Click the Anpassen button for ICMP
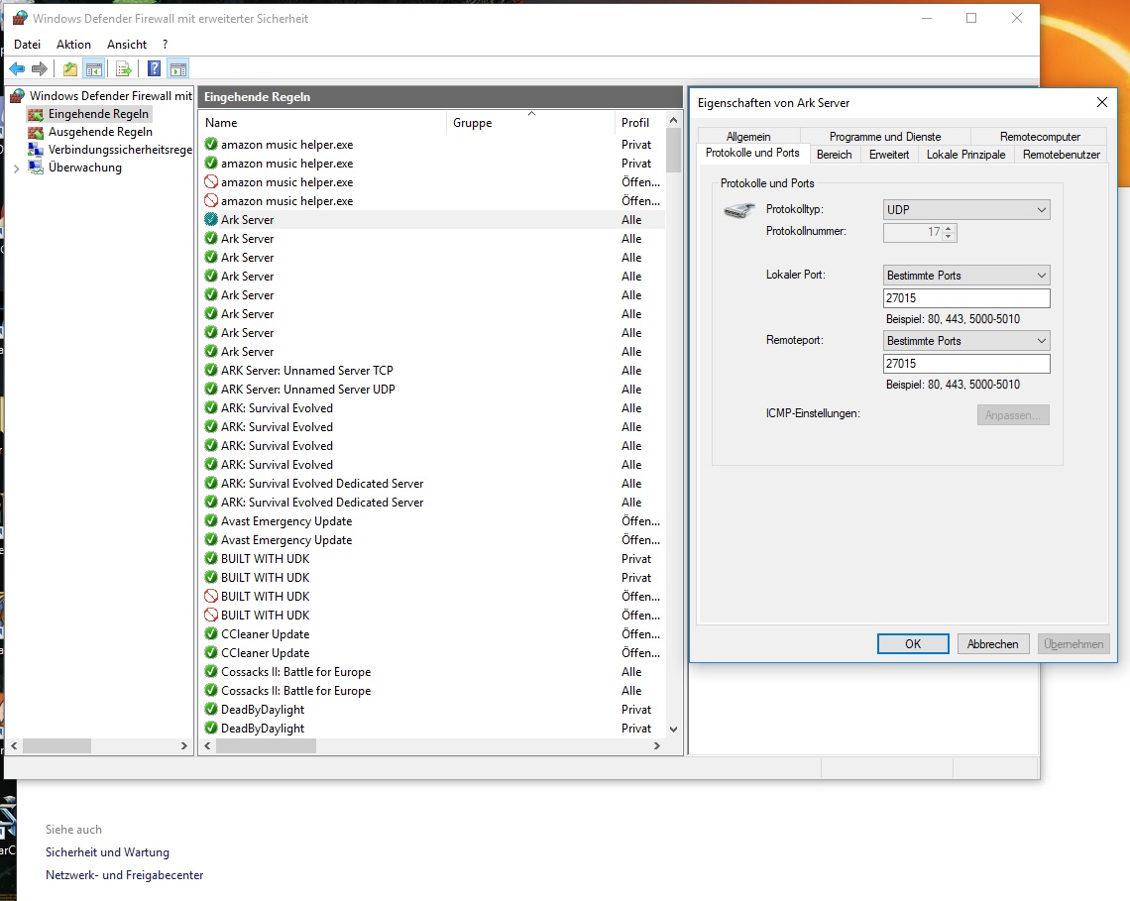1130x901 pixels. coord(1013,414)
